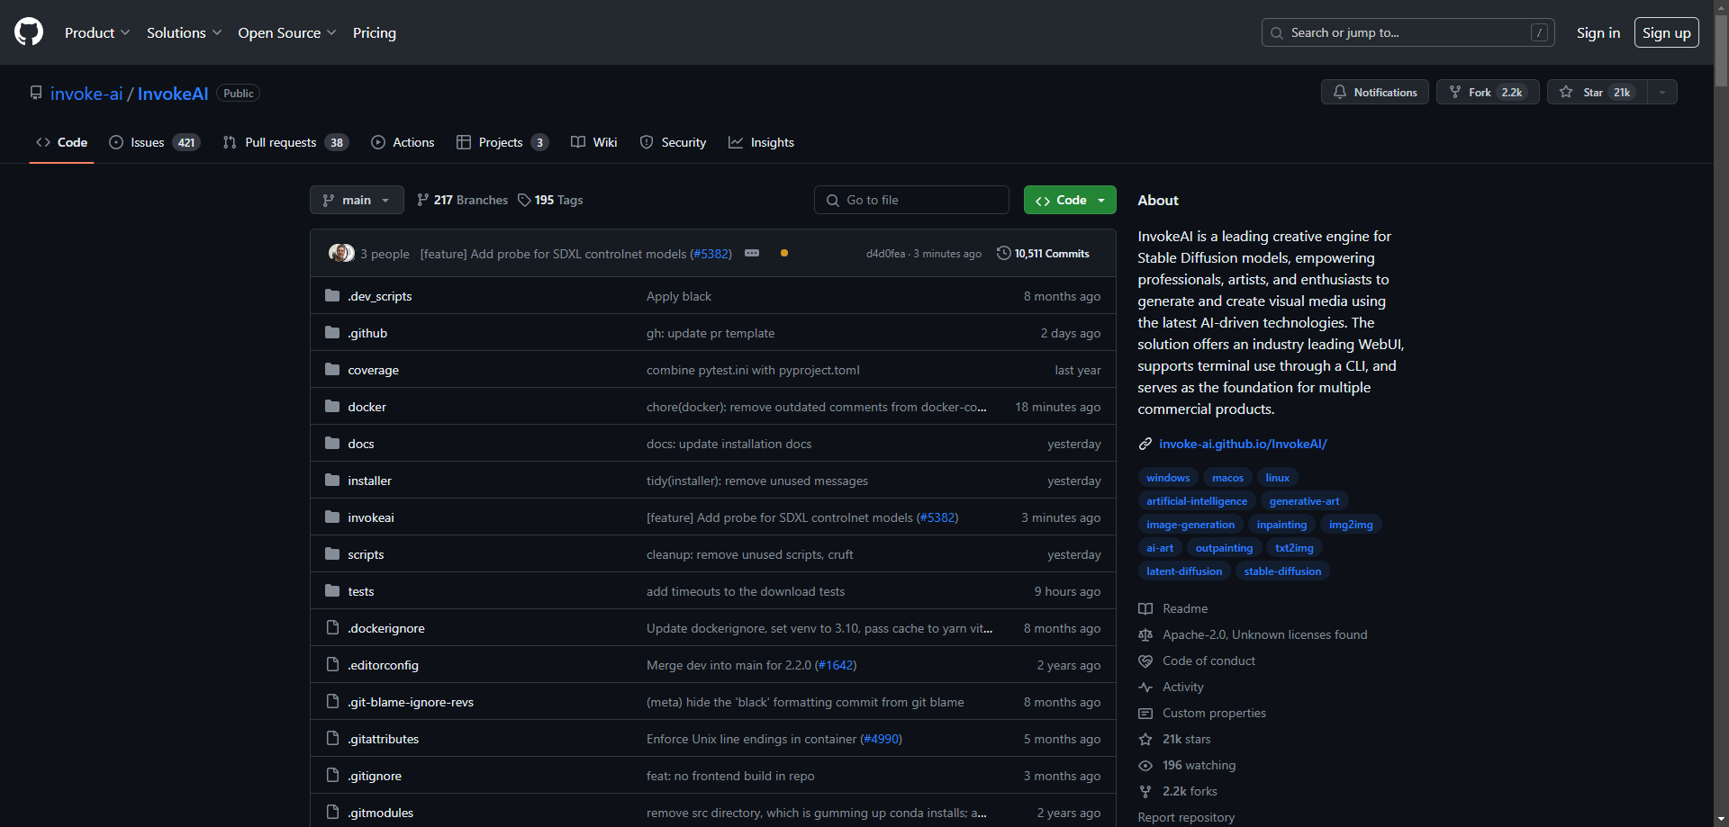Click the GitHub Octocat logo
1729x827 pixels.
tap(29, 32)
